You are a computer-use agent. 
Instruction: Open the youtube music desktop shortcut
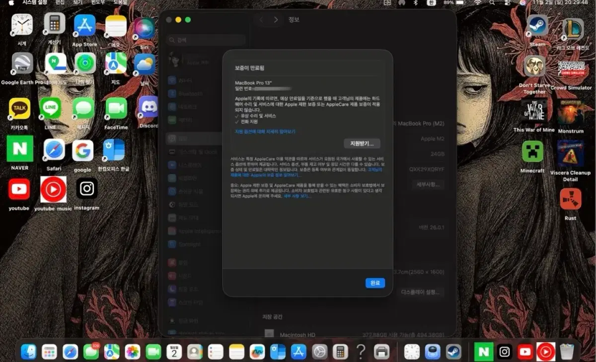point(53,189)
